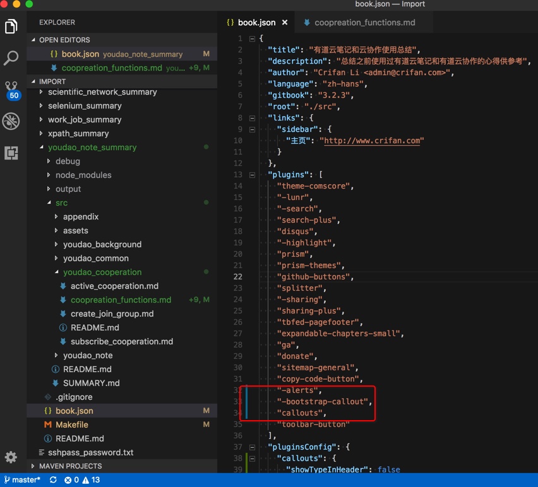Click the master branch indicator
This screenshot has width=538, height=487.
coord(22,480)
